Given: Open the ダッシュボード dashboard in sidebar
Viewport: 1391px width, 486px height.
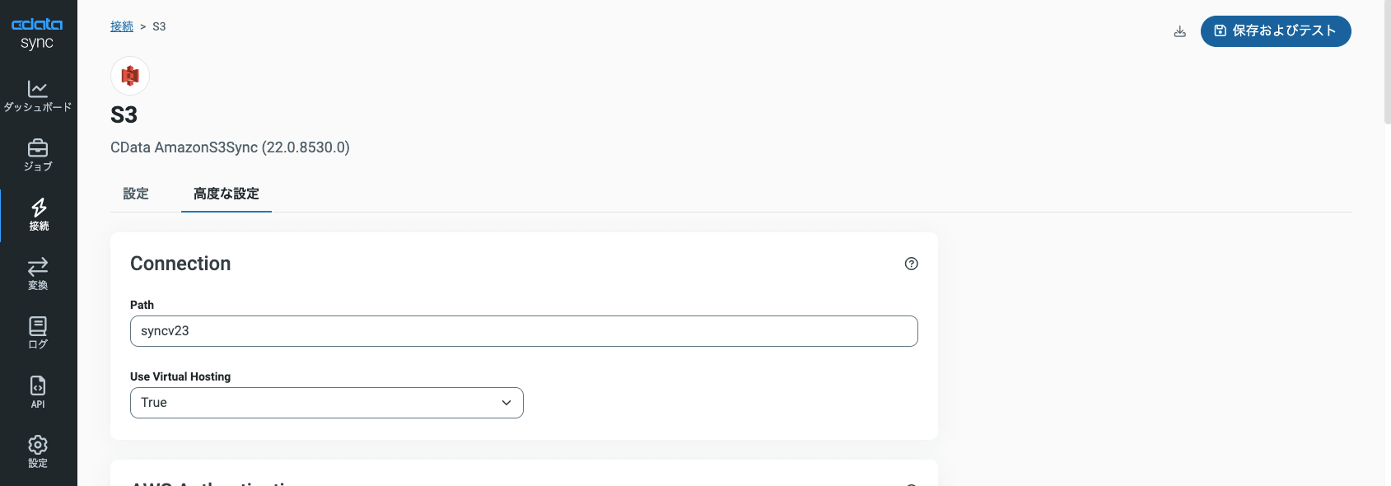Looking at the screenshot, I should (38, 96).
